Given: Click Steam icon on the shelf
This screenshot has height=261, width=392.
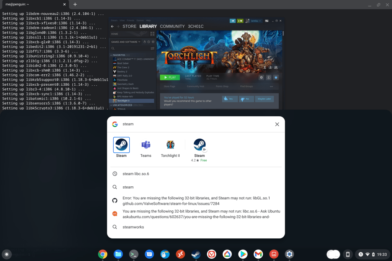Looking at the screenshot, I should [196, 254].
